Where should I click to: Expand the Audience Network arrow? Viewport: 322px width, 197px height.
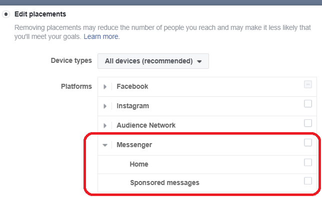tap(105, 125)
